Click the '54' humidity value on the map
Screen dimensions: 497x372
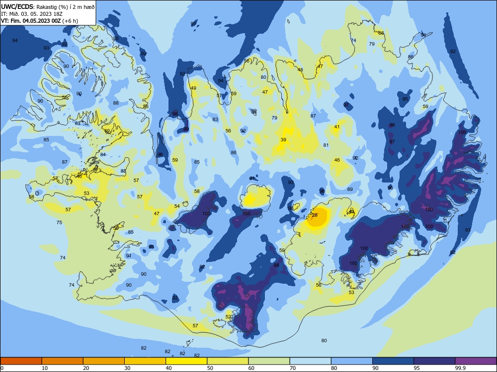(x=177, y=206)
